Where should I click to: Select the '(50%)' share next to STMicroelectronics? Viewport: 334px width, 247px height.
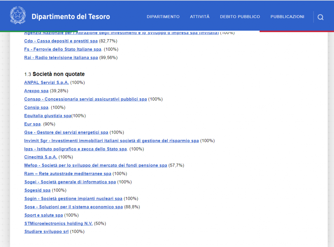tap(100, 223)
